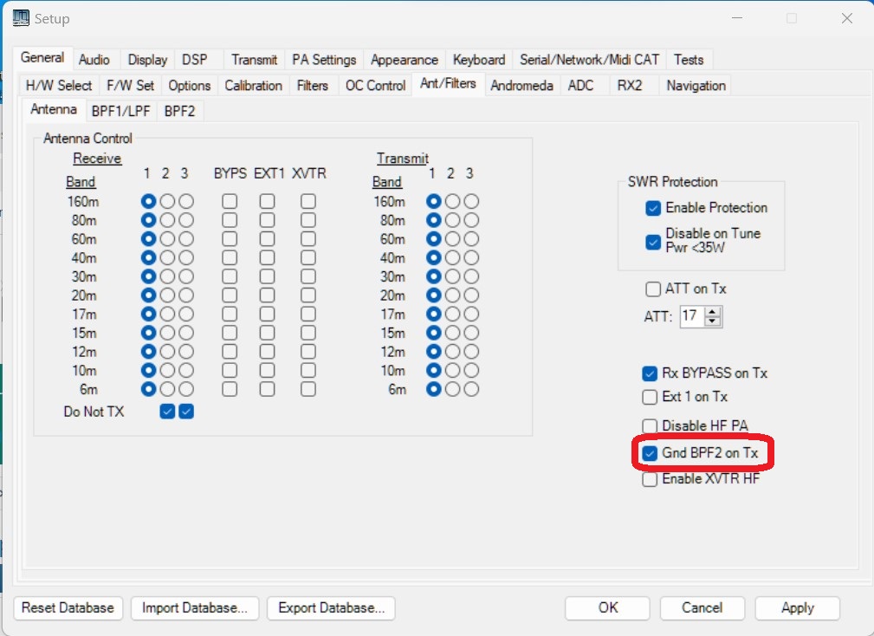Open the OC Control tab

pyautogui.click(x=375, y=85)
